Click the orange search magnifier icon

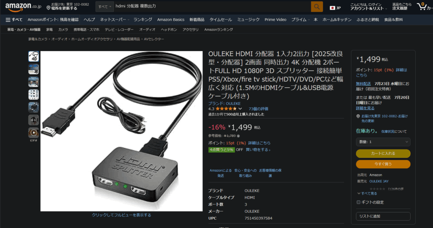[x=317, y=7]
